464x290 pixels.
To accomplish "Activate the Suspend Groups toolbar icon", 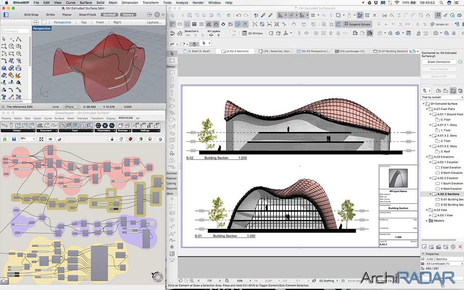I will click(357, 24).
